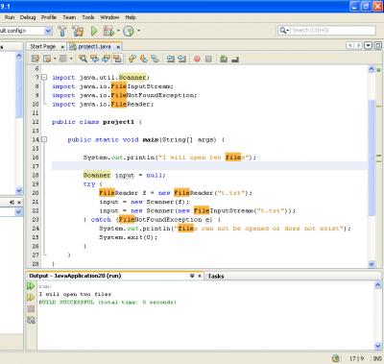Screen dimensions: 384x364
Task: Click the editor Back navigation icon
Action: 47,59
